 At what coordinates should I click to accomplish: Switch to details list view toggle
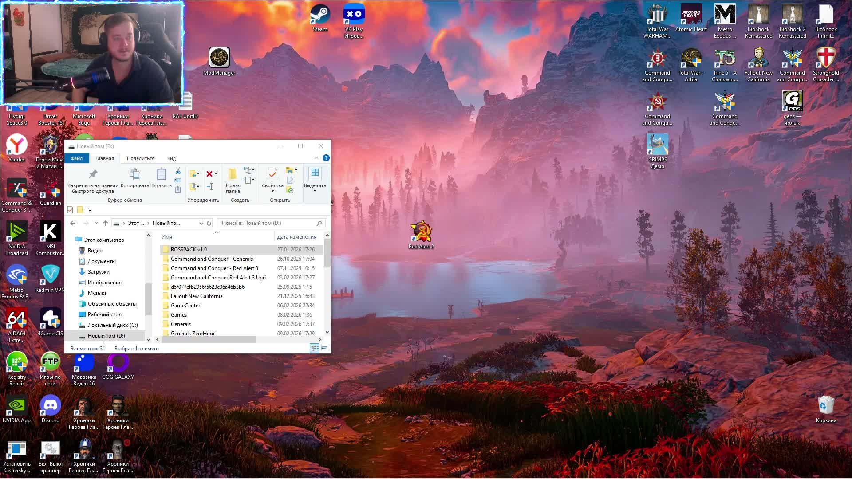coord(314,349)
